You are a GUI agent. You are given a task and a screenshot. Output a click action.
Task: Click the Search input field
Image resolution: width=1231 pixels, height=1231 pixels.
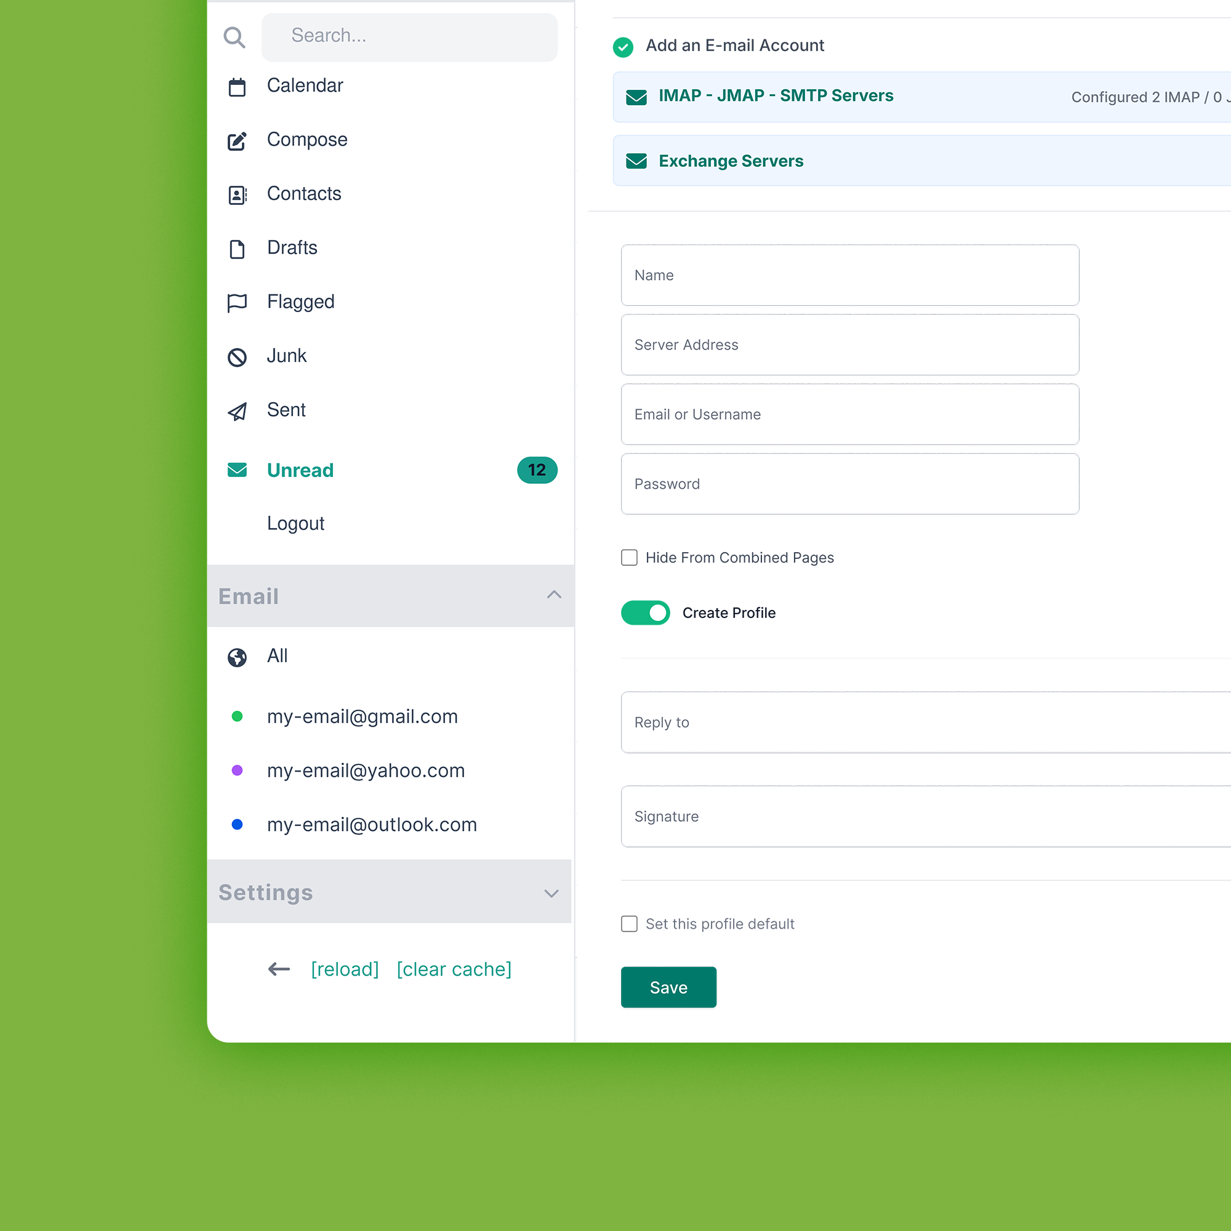(x=409, y=37)
